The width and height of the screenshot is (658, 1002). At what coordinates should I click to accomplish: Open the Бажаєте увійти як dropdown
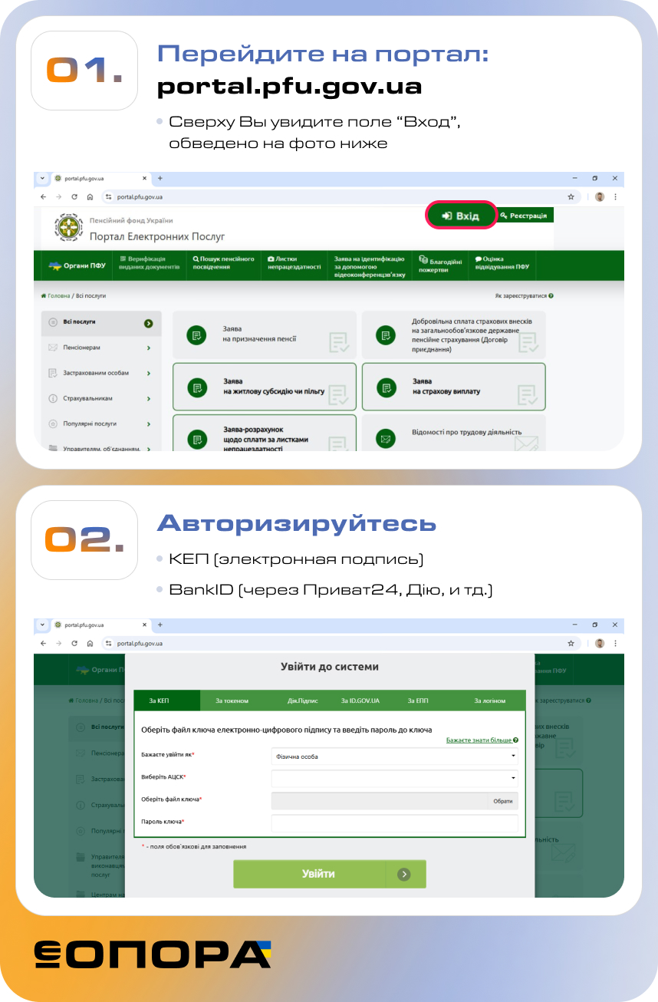[394, 756]
